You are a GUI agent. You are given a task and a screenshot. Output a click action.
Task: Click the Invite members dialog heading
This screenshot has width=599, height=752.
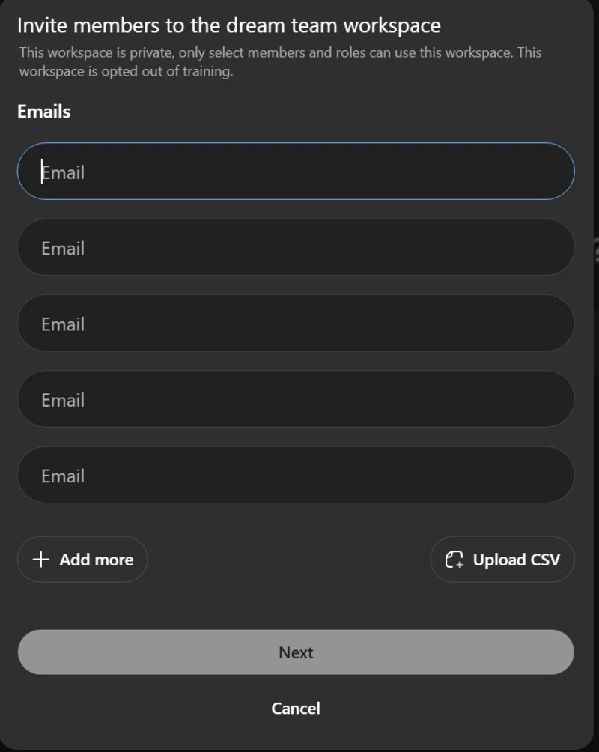coord(228,25)
